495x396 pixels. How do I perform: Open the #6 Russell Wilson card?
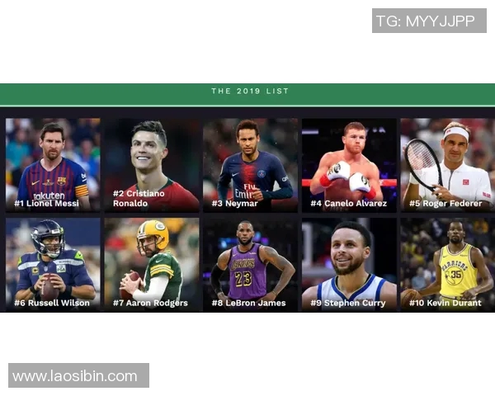click(x=53, y=264)
